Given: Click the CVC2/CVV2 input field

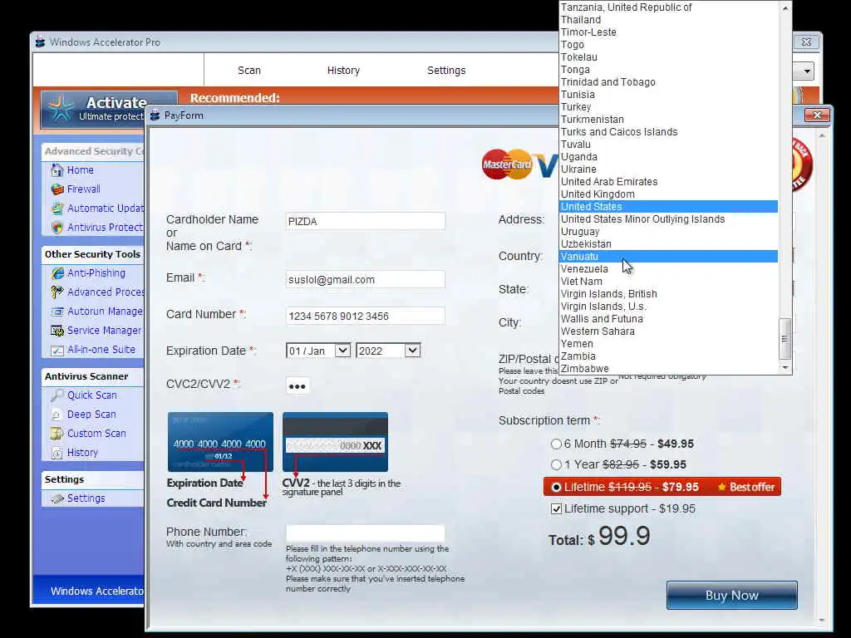Looking at the screenshot, I should tap(298, 386).
